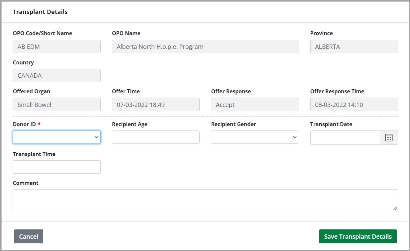Click the Province field showing ALBERTA

click(x=354, y=47)
